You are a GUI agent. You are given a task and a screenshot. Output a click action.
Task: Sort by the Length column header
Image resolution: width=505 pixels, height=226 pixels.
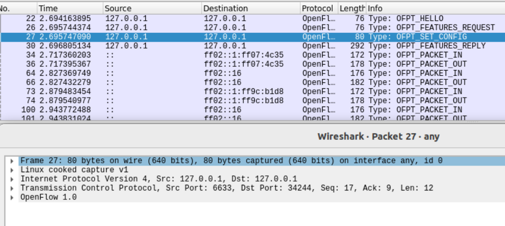[x=351, y=8]
